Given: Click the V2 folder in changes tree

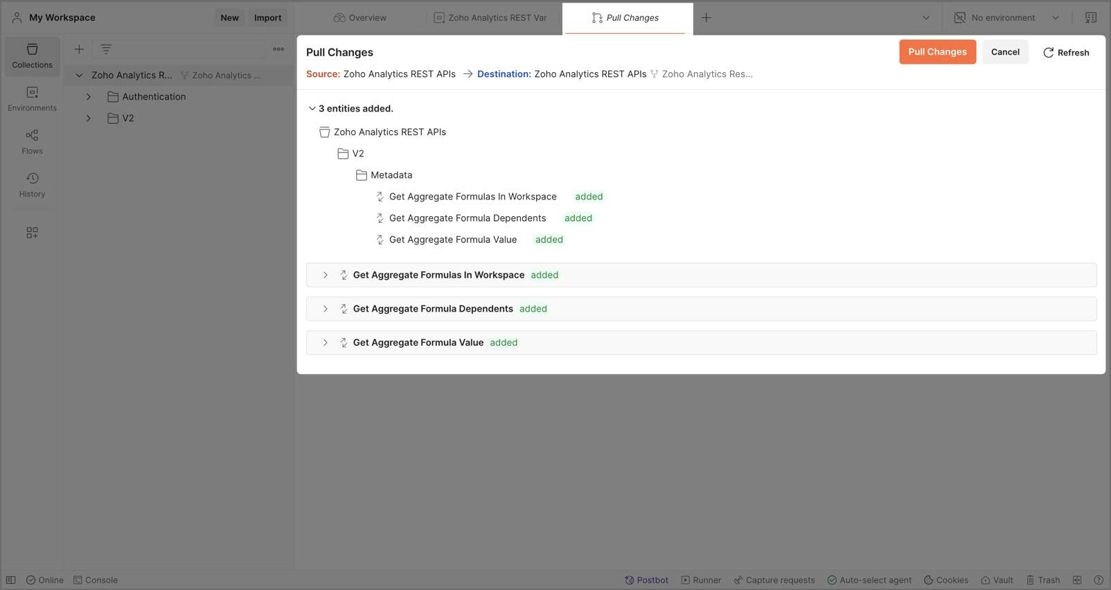Looking at the screenshot, I should point(351,154).
